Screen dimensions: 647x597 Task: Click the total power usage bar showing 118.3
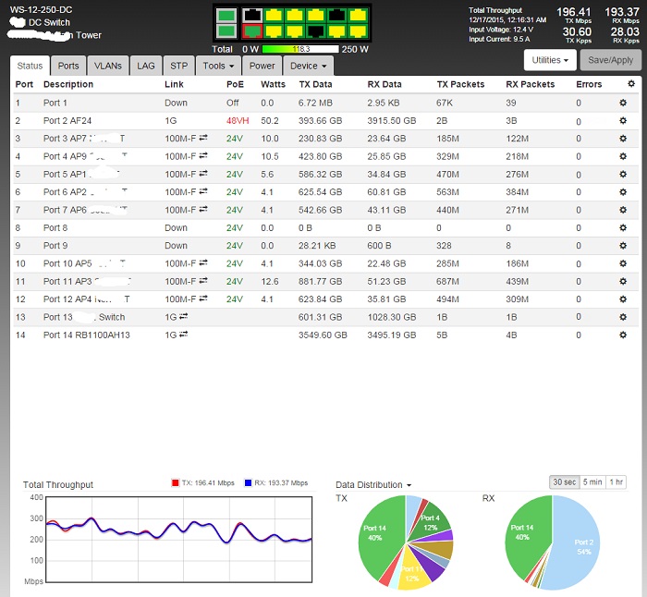[300, 49]
